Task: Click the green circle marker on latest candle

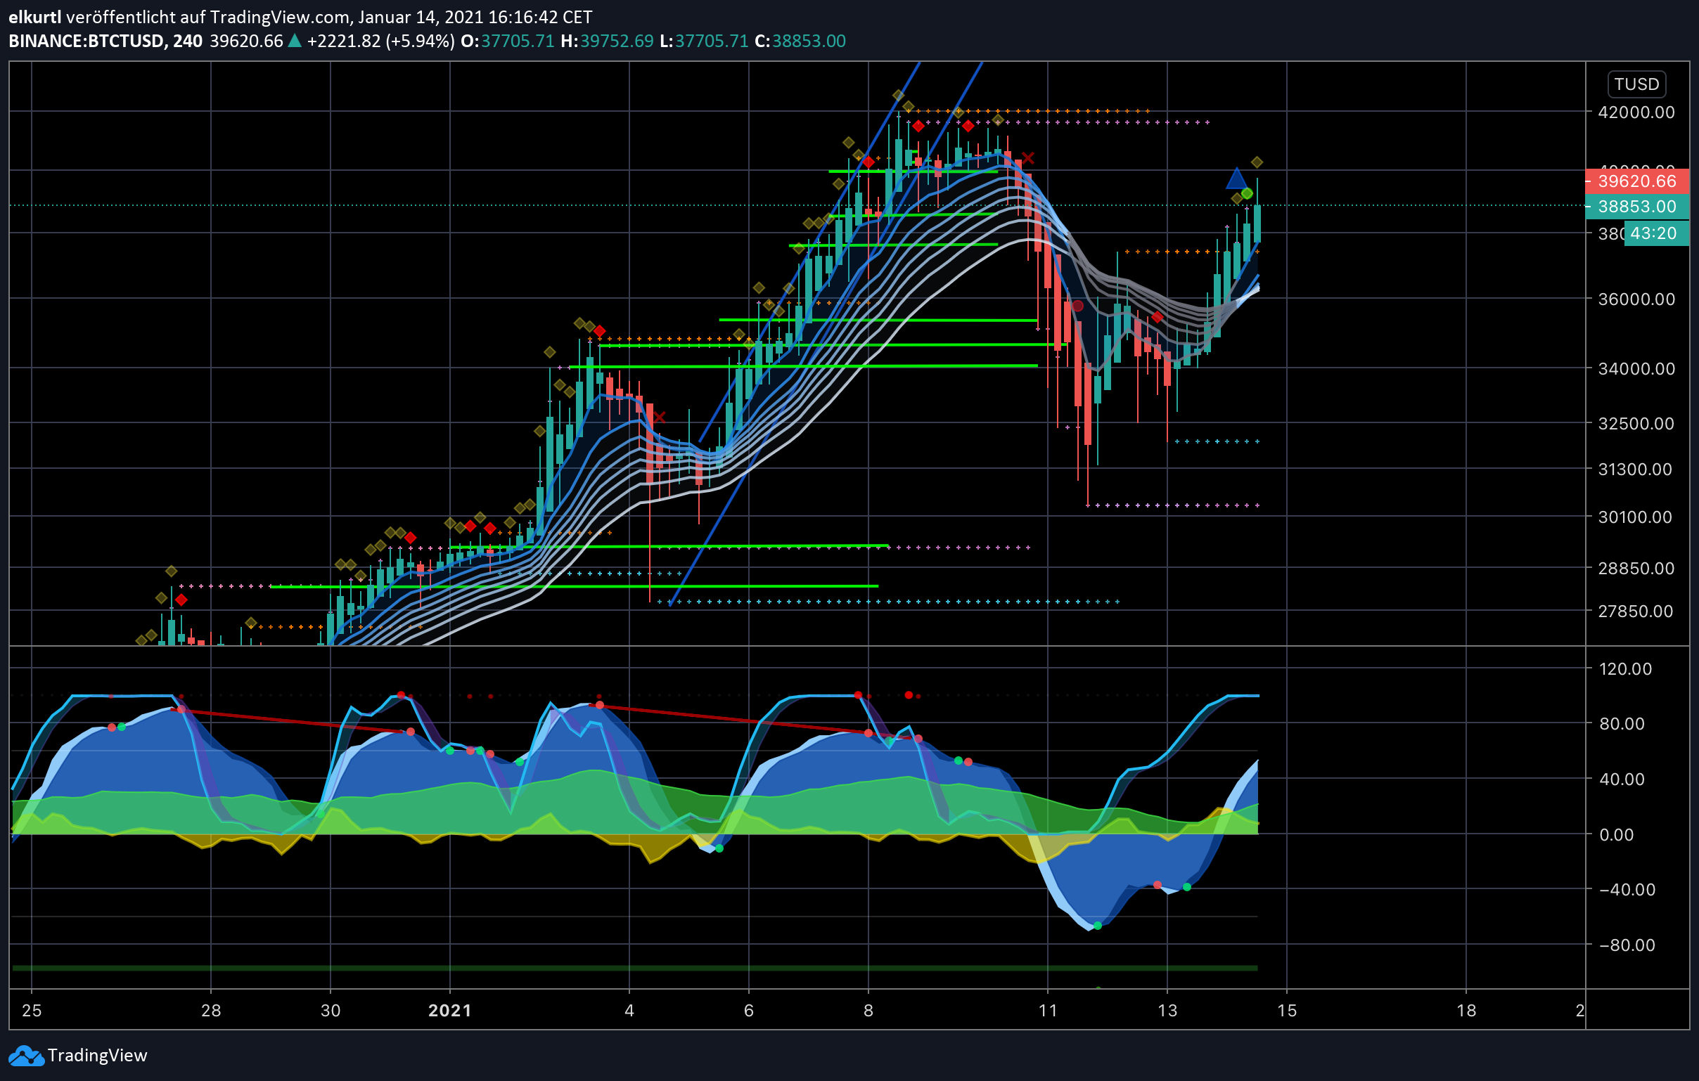Action: pos(1248,193)
